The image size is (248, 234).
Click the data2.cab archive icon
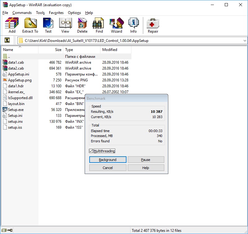tap(5, 68)
